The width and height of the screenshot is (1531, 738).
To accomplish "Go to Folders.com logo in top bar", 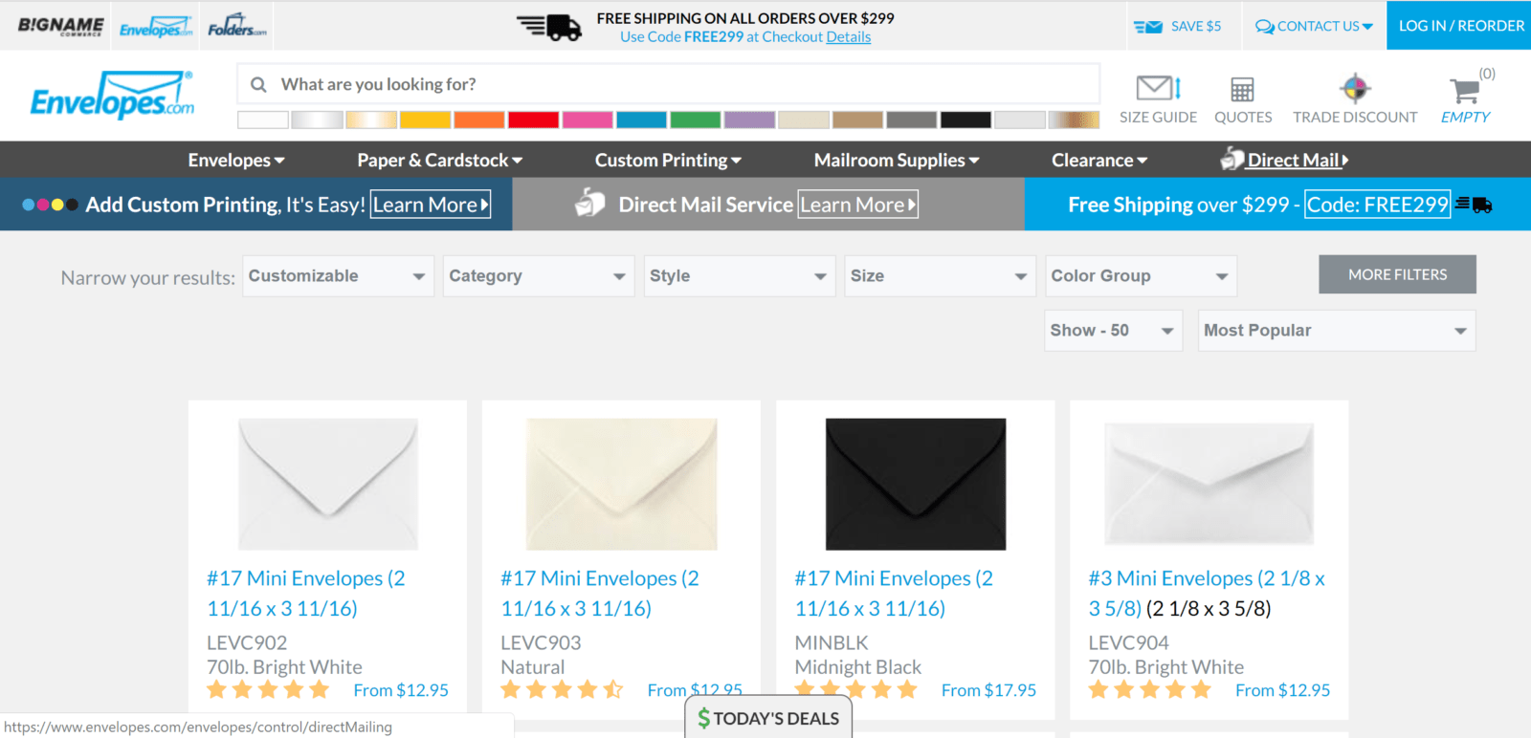I will point(237,26).
